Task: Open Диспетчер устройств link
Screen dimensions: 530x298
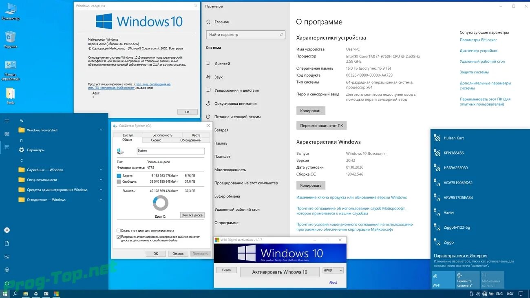Action: tap(479, 51)
